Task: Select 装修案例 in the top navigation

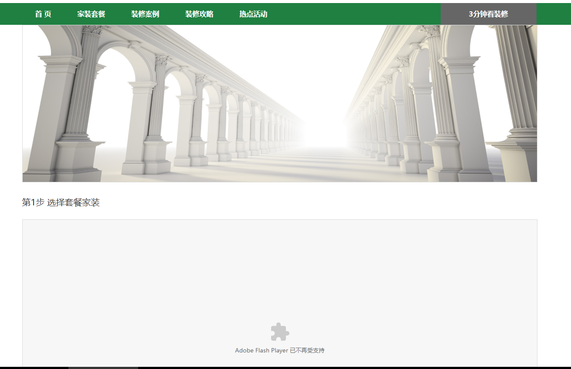Action: click(x=145, y=14)
